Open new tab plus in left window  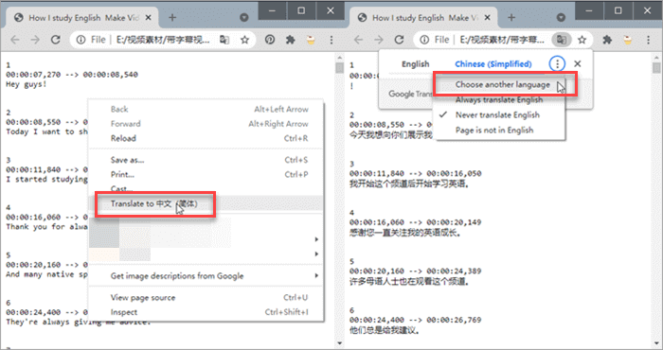(172, 18)
